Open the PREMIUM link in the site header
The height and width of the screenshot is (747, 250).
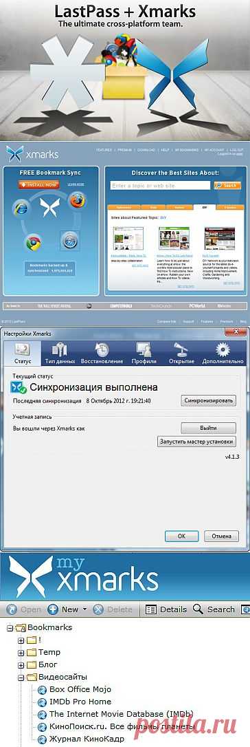(124, 150)
